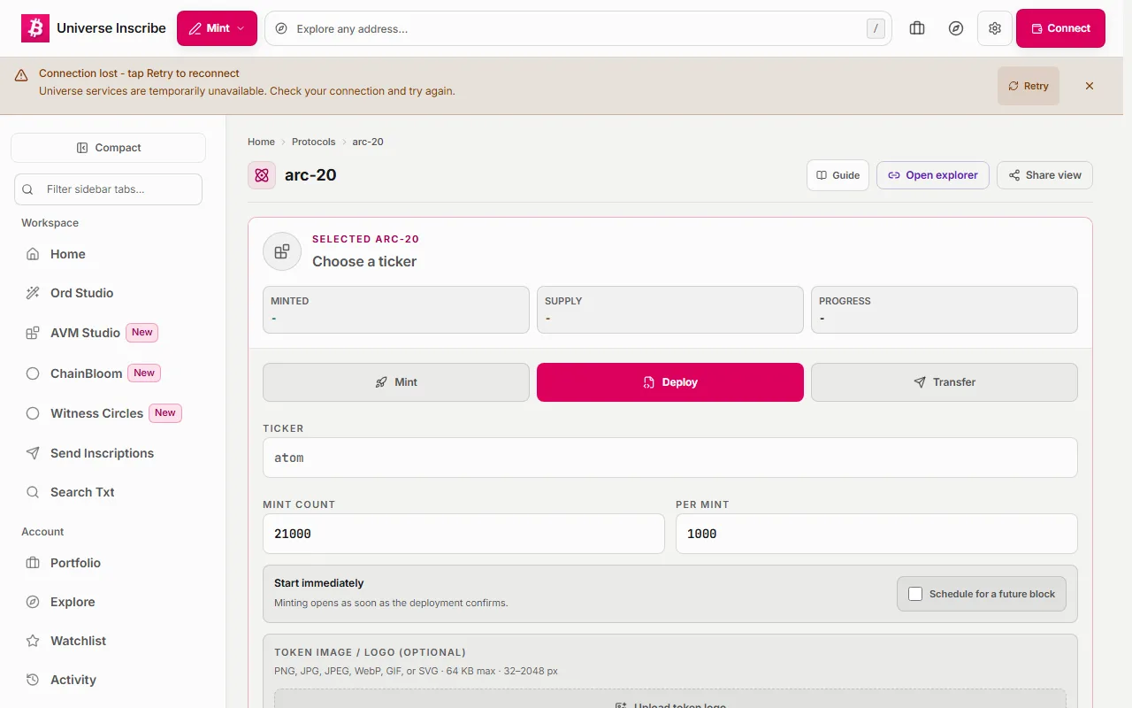Image resolution: width=1132 pixels, height=708 pixels.
Task: Click the PROGRESS stat card
Action: tap(945, 310)
